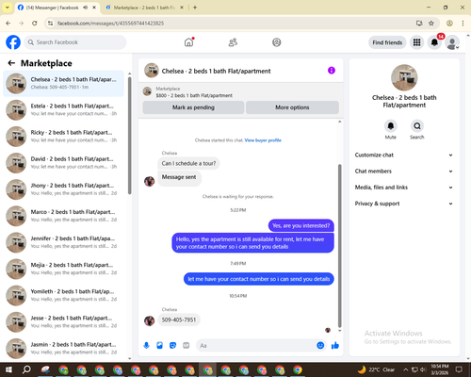Open the account profile avatar menu
471x377 pixels.
(452, 42)
